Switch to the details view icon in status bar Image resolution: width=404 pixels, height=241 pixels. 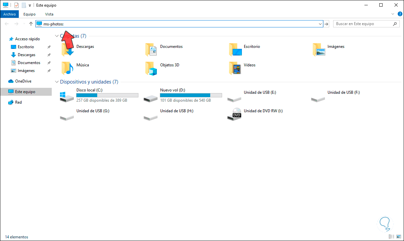pyautogui.click(x=391, y=237)
